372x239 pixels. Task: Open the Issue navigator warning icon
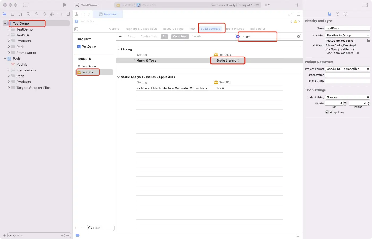(x=36, y=14)
